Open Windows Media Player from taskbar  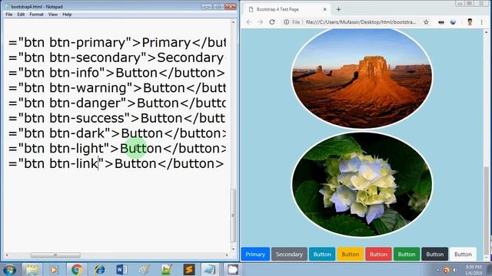pos(54,269)
